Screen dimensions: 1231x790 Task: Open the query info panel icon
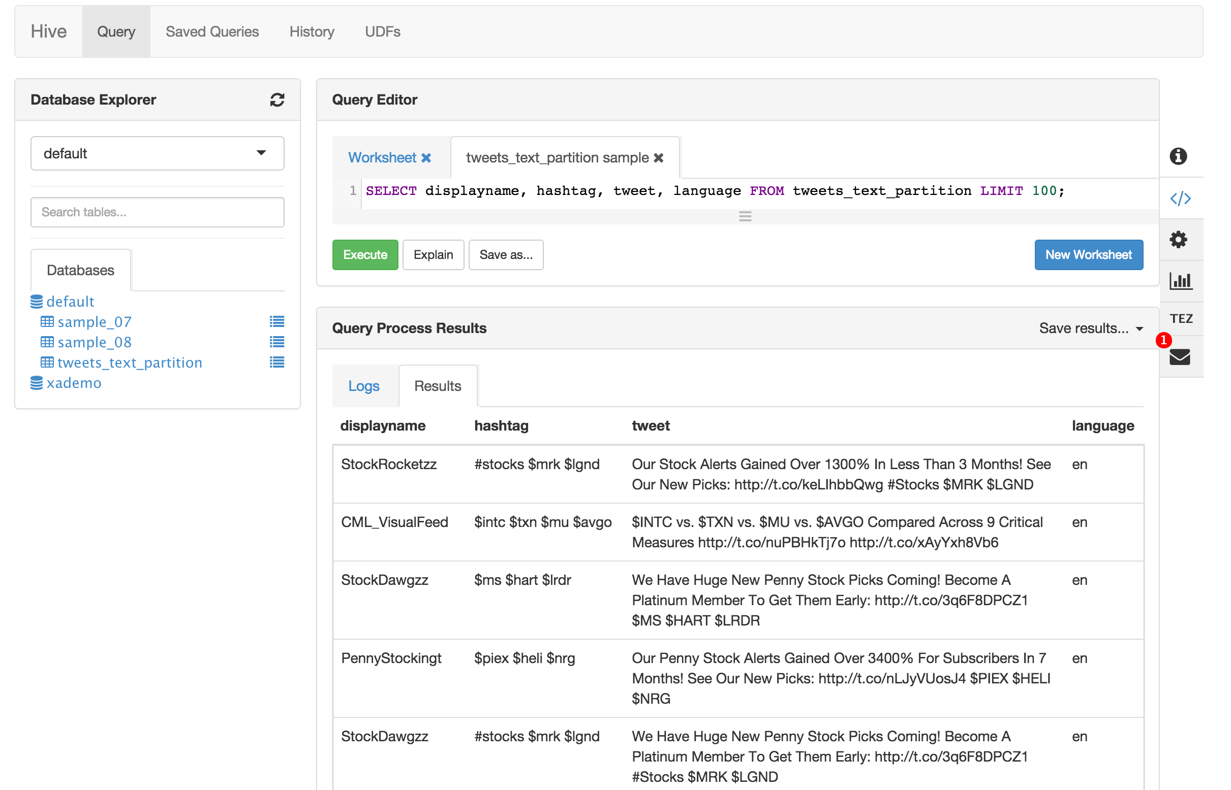tap(1178, 156)
